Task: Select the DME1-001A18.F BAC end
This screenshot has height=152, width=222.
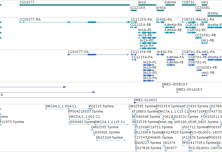Action: pos(177,92)
